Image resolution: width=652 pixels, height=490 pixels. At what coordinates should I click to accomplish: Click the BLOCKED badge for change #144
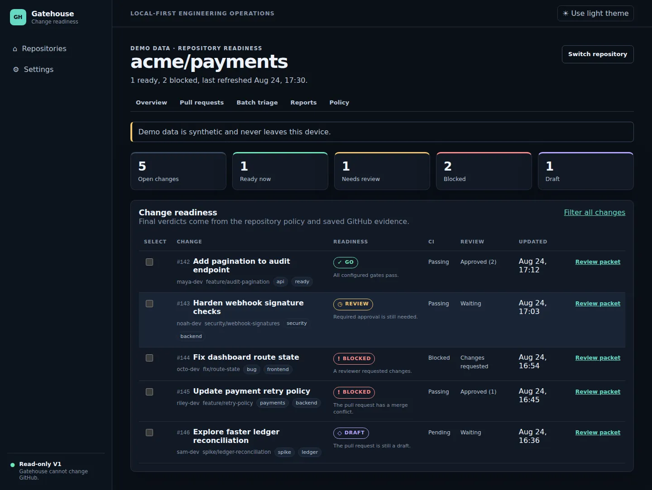(x=354, y=358)
